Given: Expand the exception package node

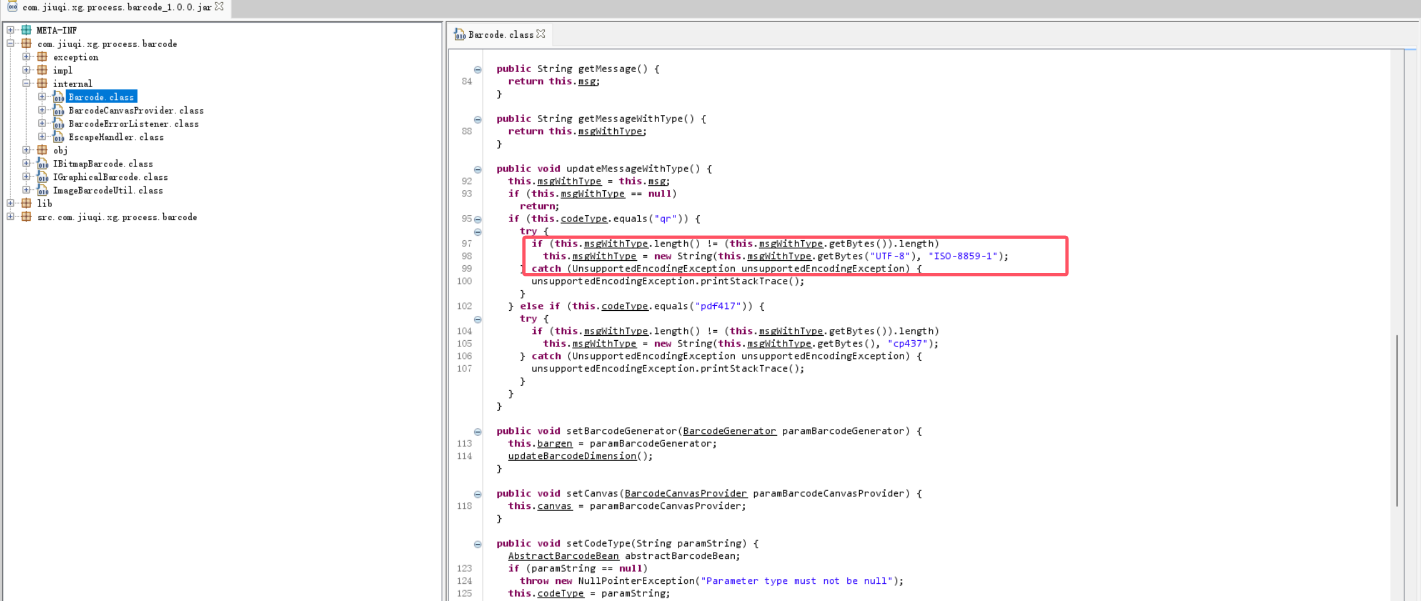Looking at the screenshot, I should click(x=26, y=57).
